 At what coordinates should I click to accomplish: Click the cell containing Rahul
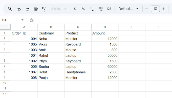[x=51, y=55]
